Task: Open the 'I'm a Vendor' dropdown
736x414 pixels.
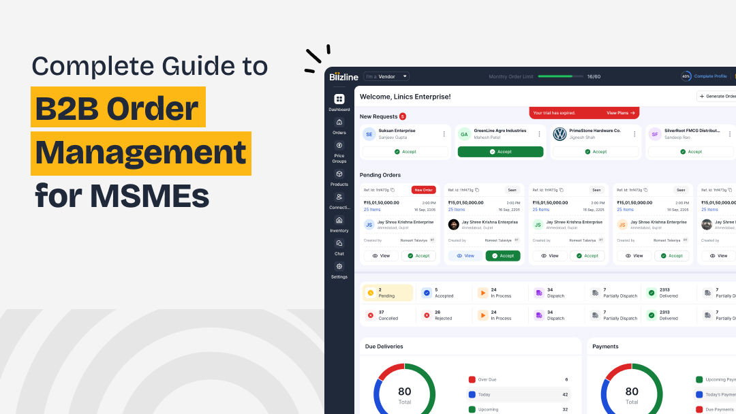Action: click(x=386, y=76)
